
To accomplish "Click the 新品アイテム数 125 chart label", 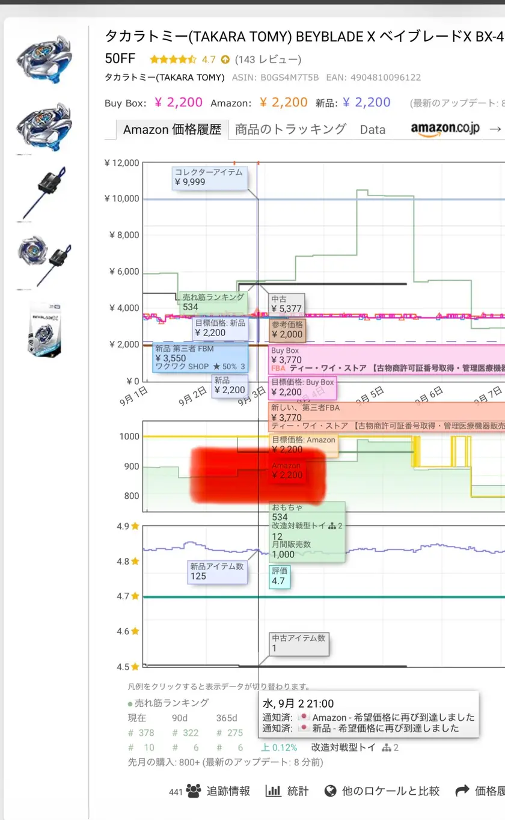I will click(x=217, y=571).
